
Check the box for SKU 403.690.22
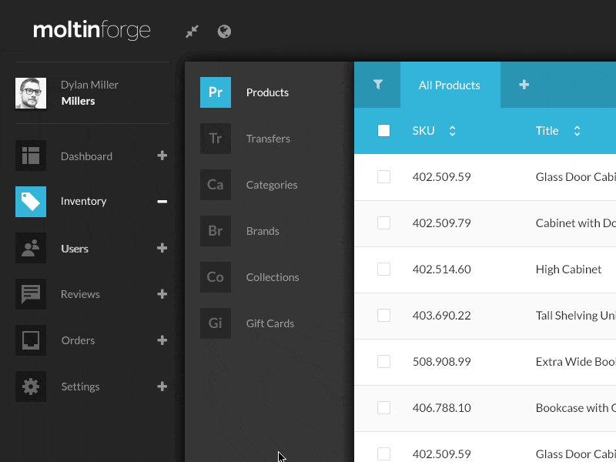[x=383, y=316]
